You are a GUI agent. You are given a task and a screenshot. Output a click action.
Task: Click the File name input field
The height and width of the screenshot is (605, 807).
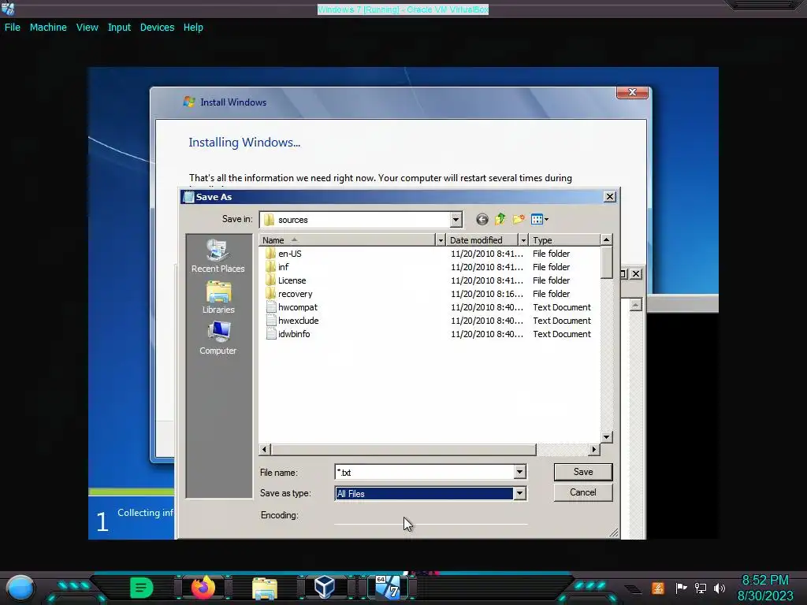pos(425,473)
